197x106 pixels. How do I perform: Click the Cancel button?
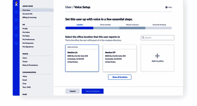(73, 91)
